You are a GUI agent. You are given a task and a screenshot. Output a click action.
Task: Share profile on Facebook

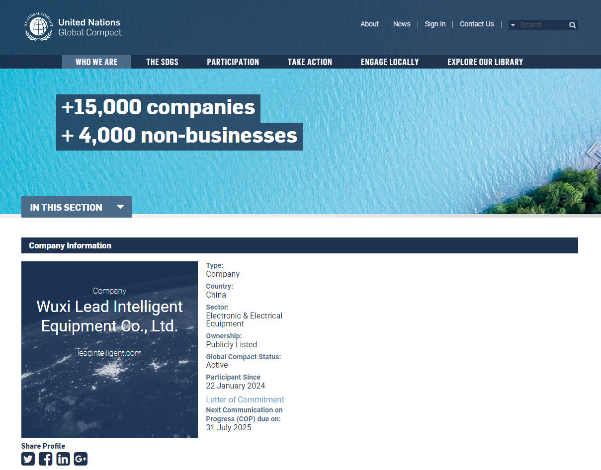tap(46, 459)
